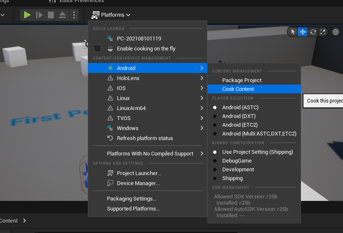Expand Platforms With No Compiled Support
This screenshot has width=343, height=233.
[150, 153]
